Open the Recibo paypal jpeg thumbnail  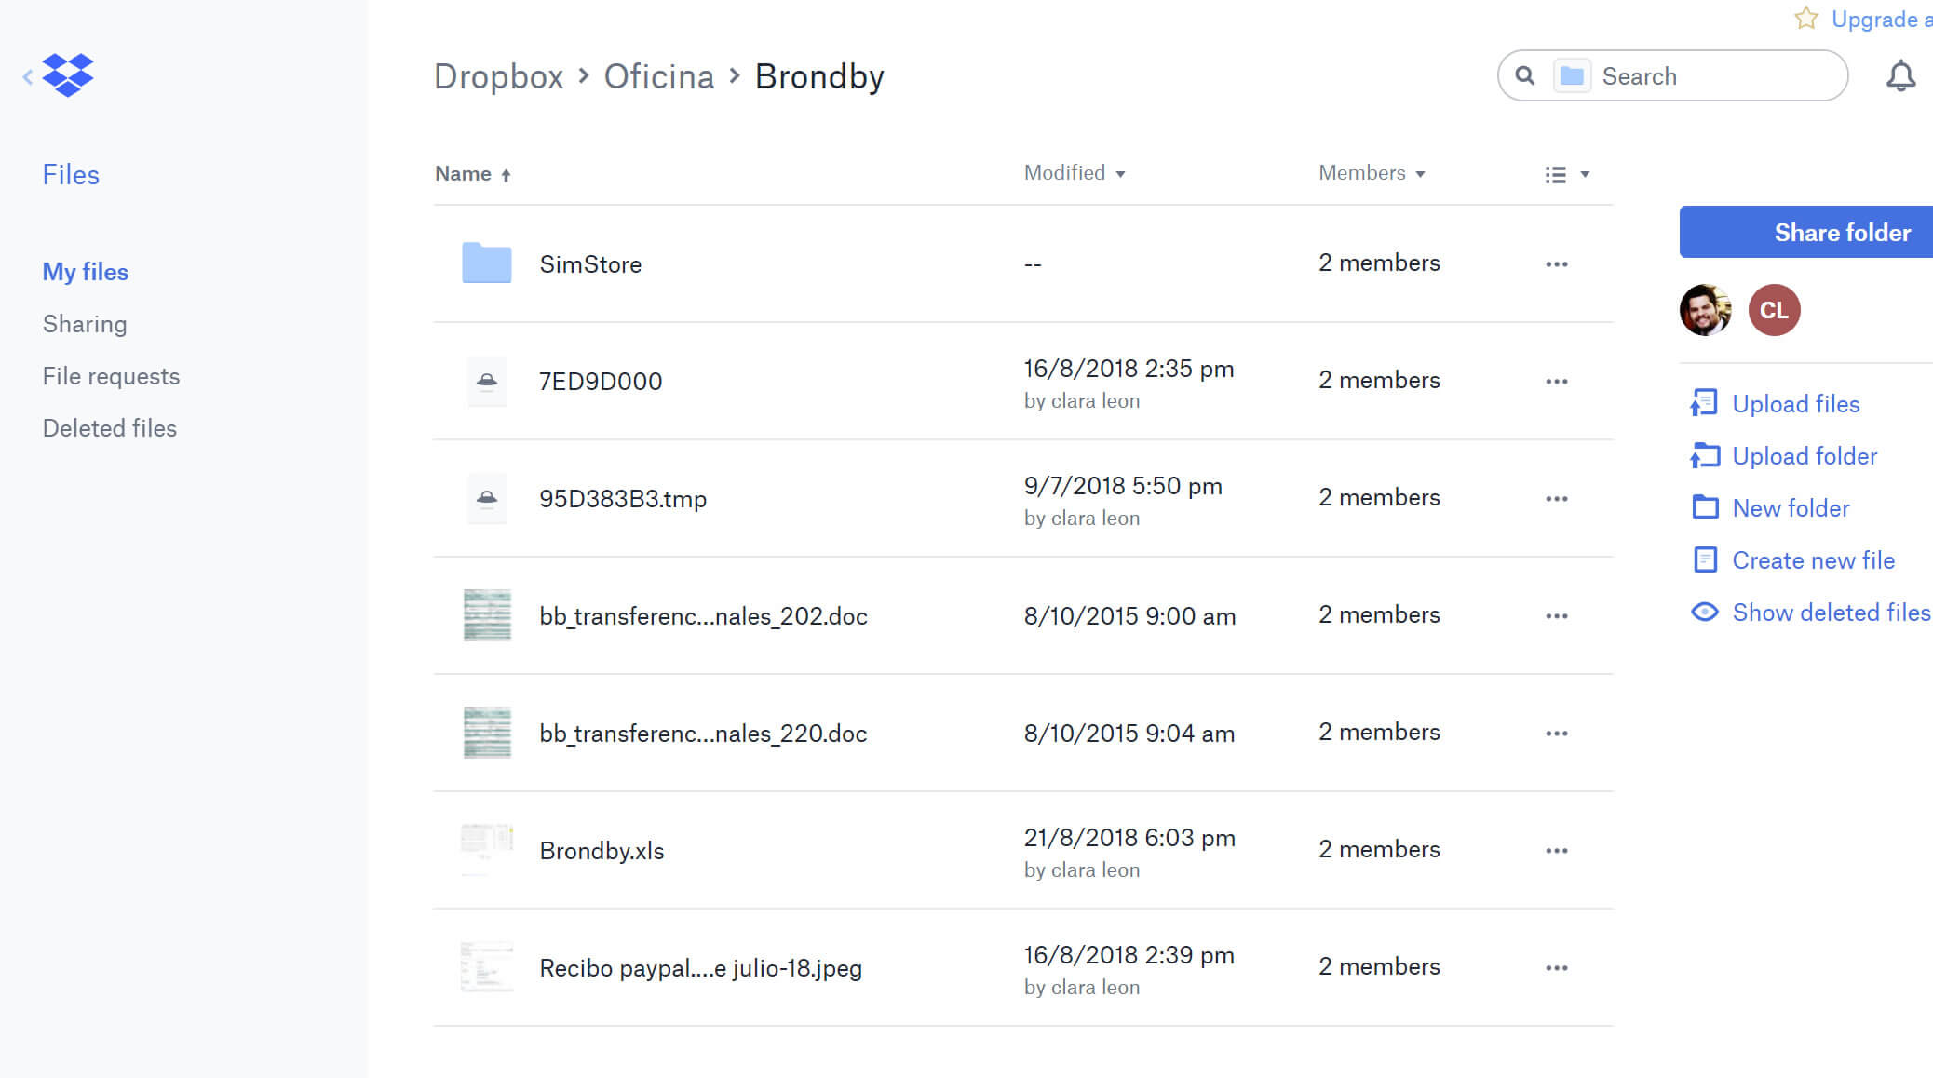(486, 967)
